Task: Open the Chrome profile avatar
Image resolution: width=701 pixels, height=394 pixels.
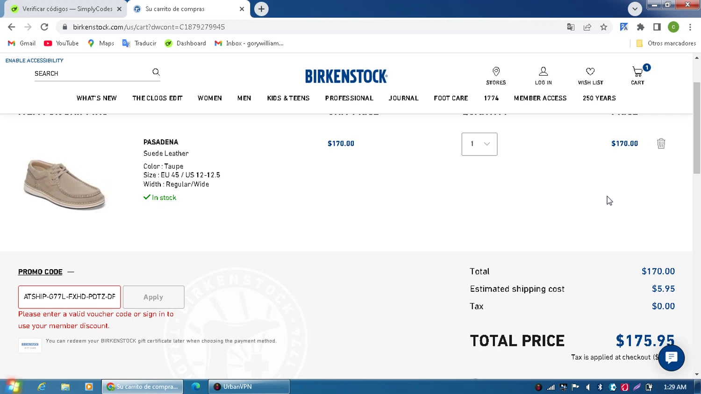Action: [673, 27]
